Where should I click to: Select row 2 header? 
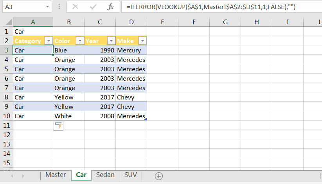(7, 41)
